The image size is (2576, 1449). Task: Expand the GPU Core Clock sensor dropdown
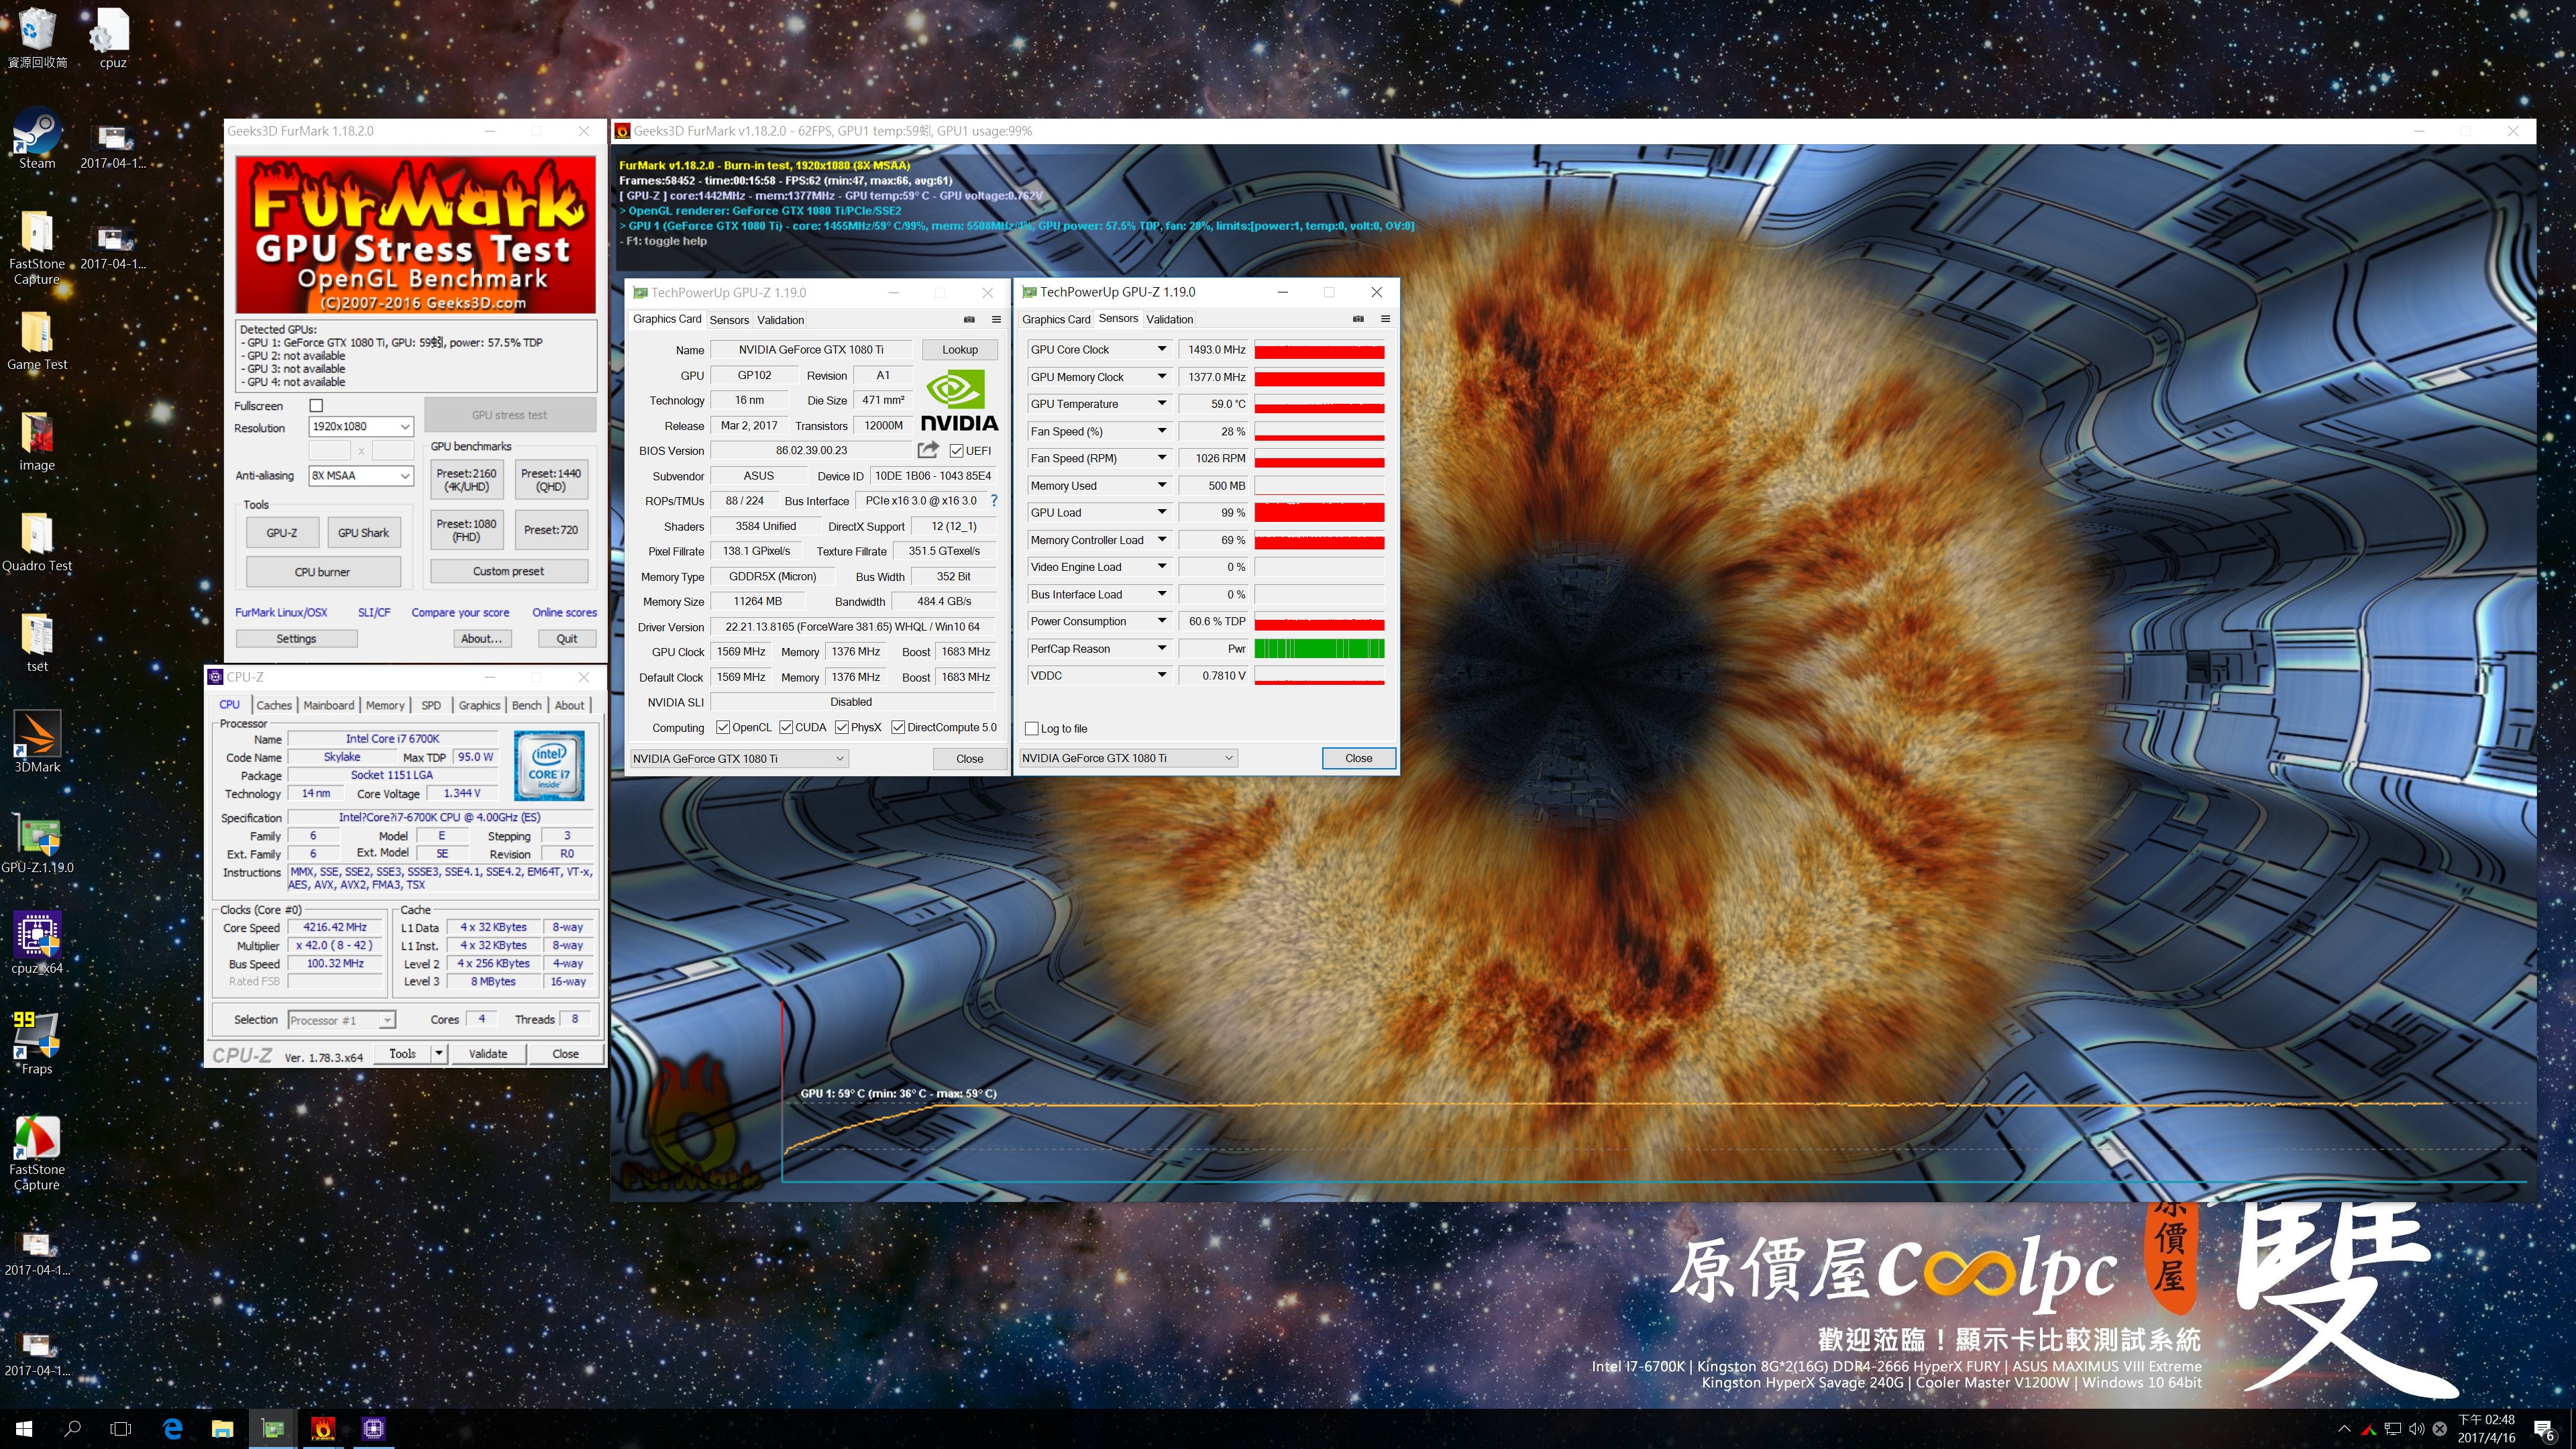[1161, 349]
